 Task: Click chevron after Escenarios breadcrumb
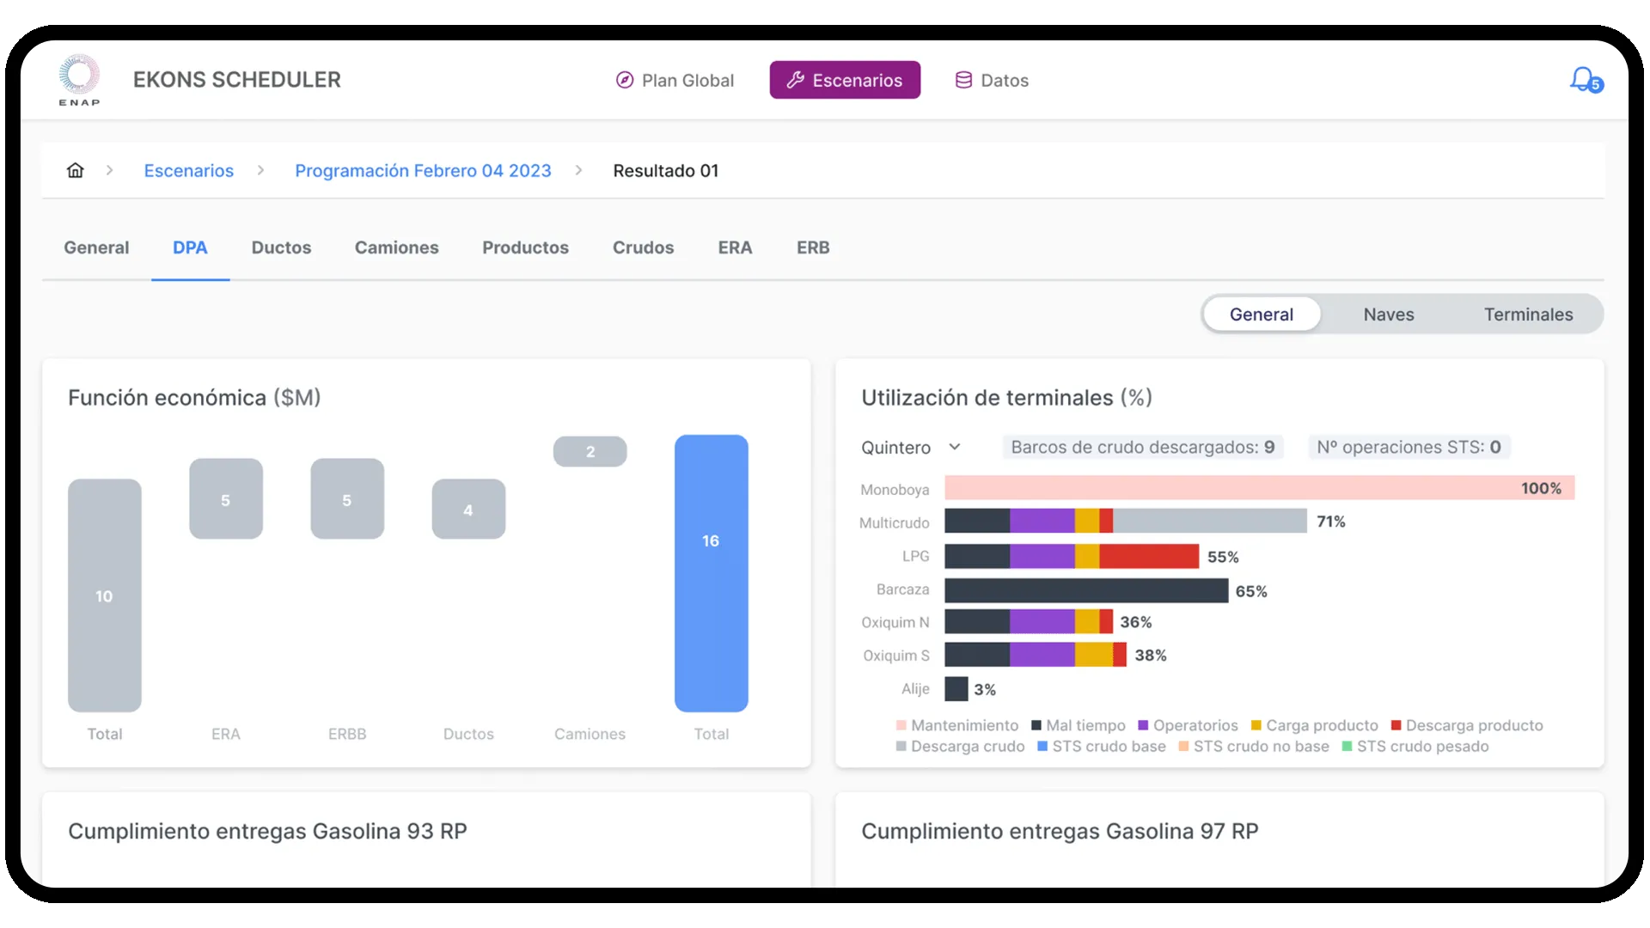tap(260, 170)
